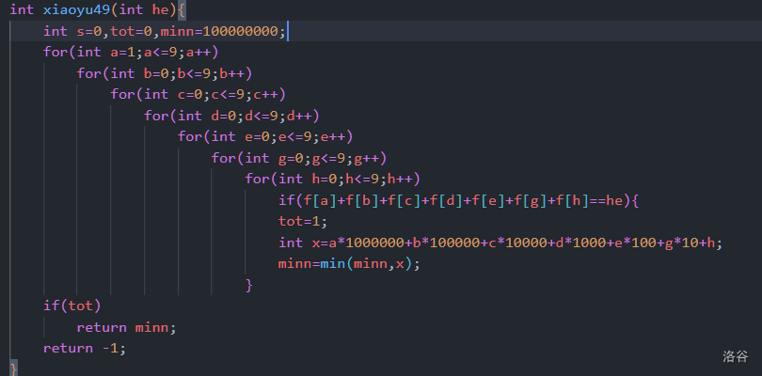Click the 'return minn;' statement

point(126,327)
